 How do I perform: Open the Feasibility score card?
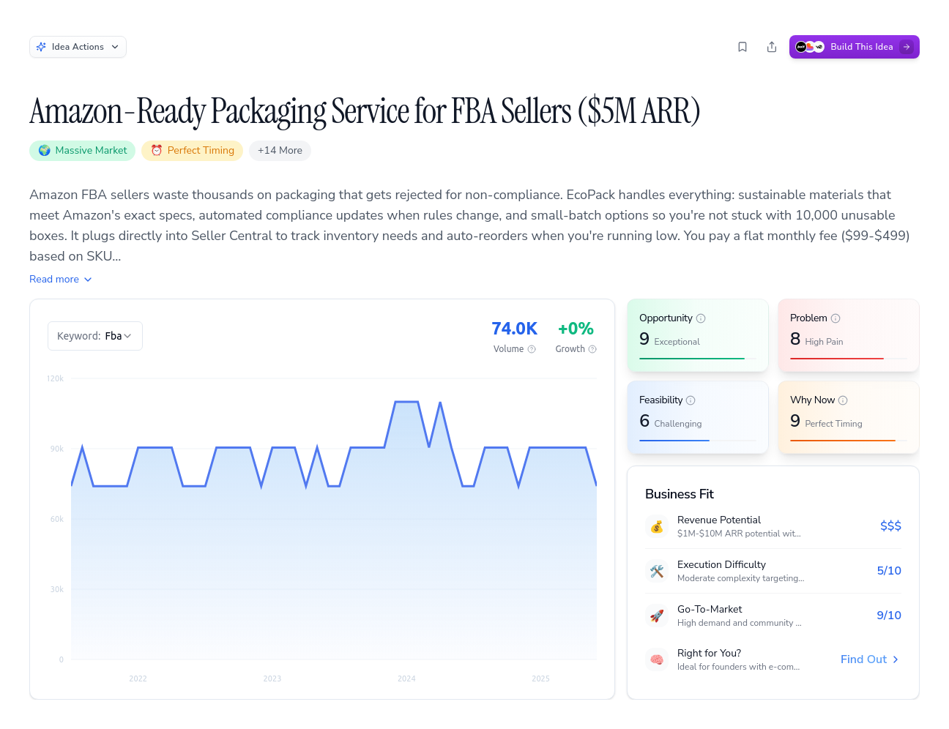[698, 417]
